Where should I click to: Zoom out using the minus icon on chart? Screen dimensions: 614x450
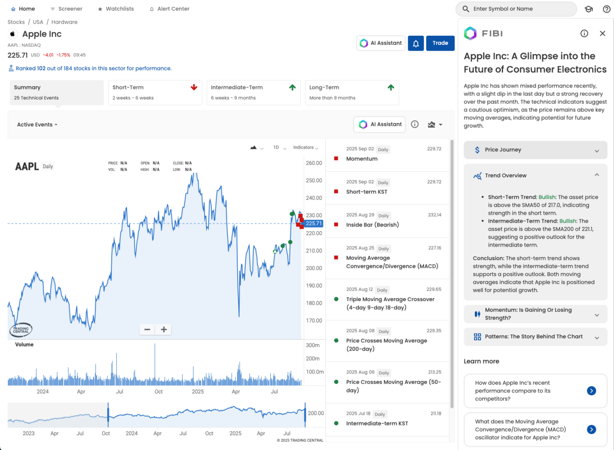click(147, 329)
